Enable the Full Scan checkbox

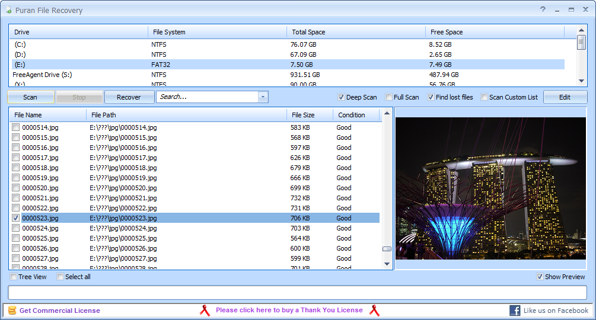(388, 97)
